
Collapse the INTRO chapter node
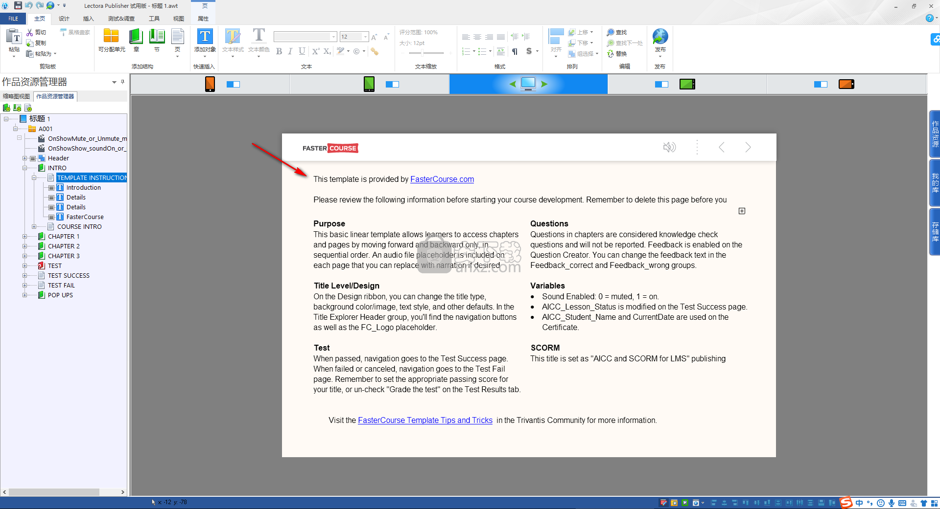pyautogui.click(x=24, y=168)
